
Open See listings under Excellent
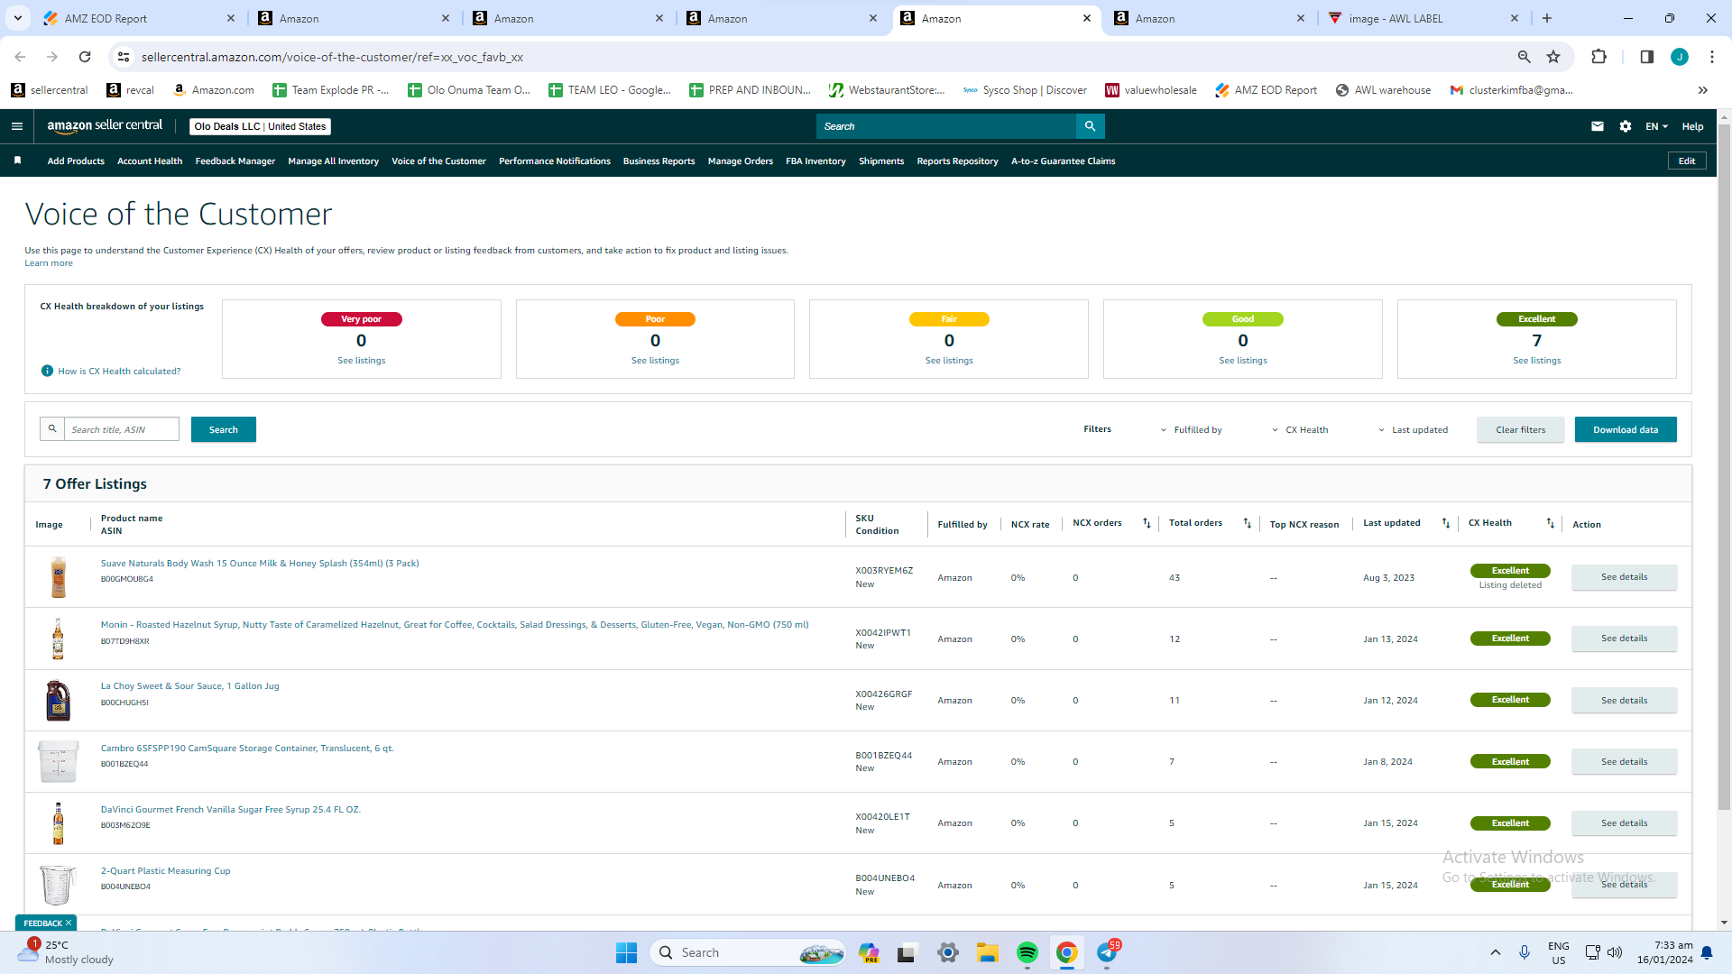point(1536,361)
